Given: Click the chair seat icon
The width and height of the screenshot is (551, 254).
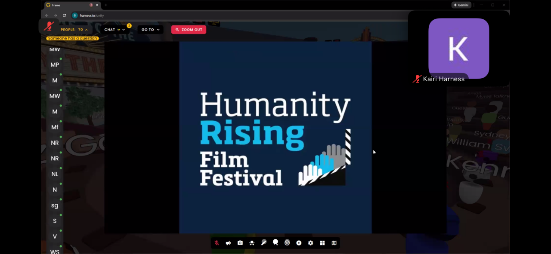Looking at the screenshot, I should pos(252,243).
